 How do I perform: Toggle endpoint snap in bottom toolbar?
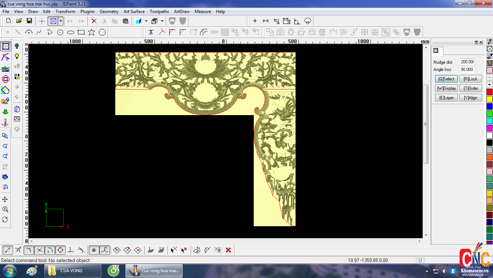coord(8,250)
